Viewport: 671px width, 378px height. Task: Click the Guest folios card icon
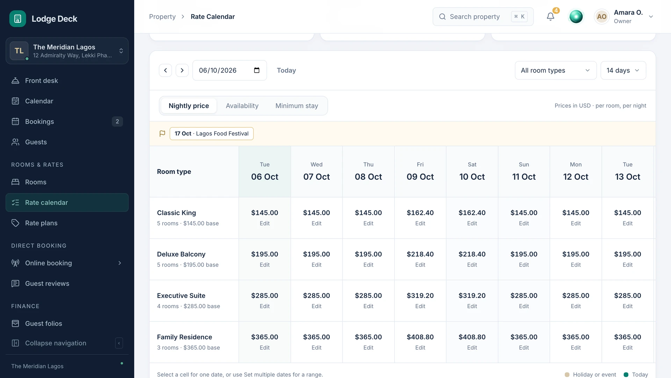pyautogui.click(x=15, y=324)
